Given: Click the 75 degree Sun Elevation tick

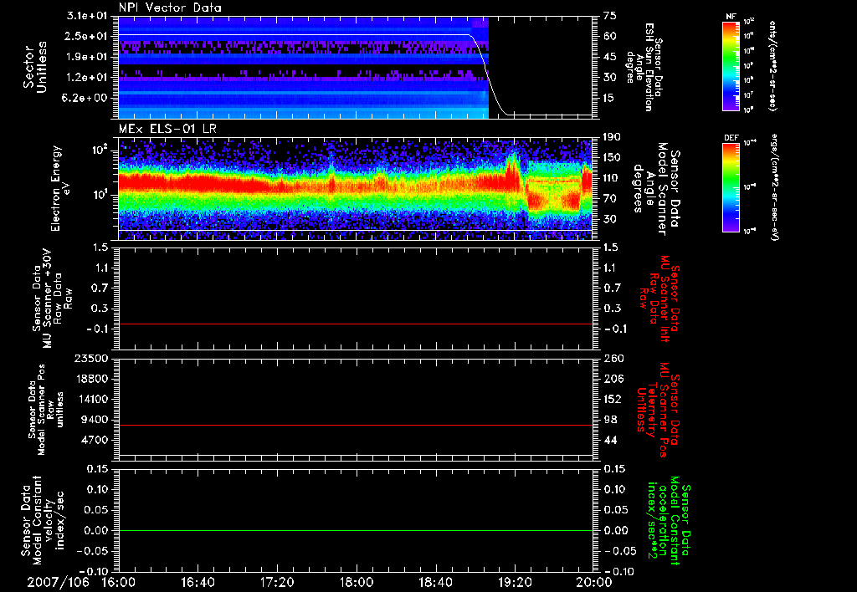Looking at the screenshot, I should pos(610,16).
